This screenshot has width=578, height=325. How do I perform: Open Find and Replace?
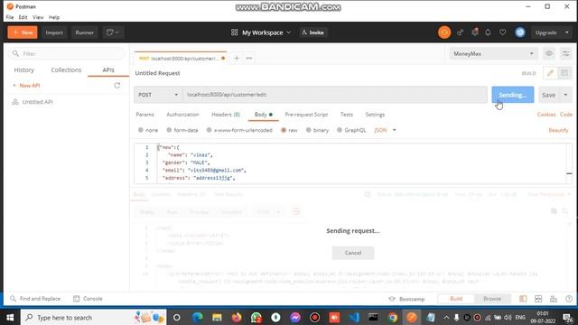click(35, 299)
